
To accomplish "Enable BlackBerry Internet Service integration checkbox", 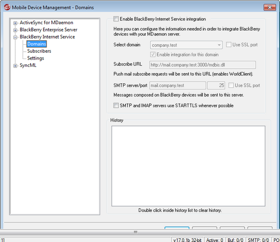I will [x=116, y=19].
